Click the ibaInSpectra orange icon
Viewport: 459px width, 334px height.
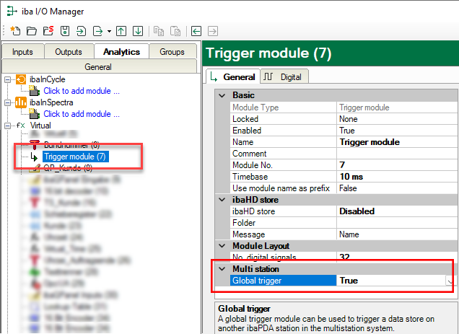point(21,103)
